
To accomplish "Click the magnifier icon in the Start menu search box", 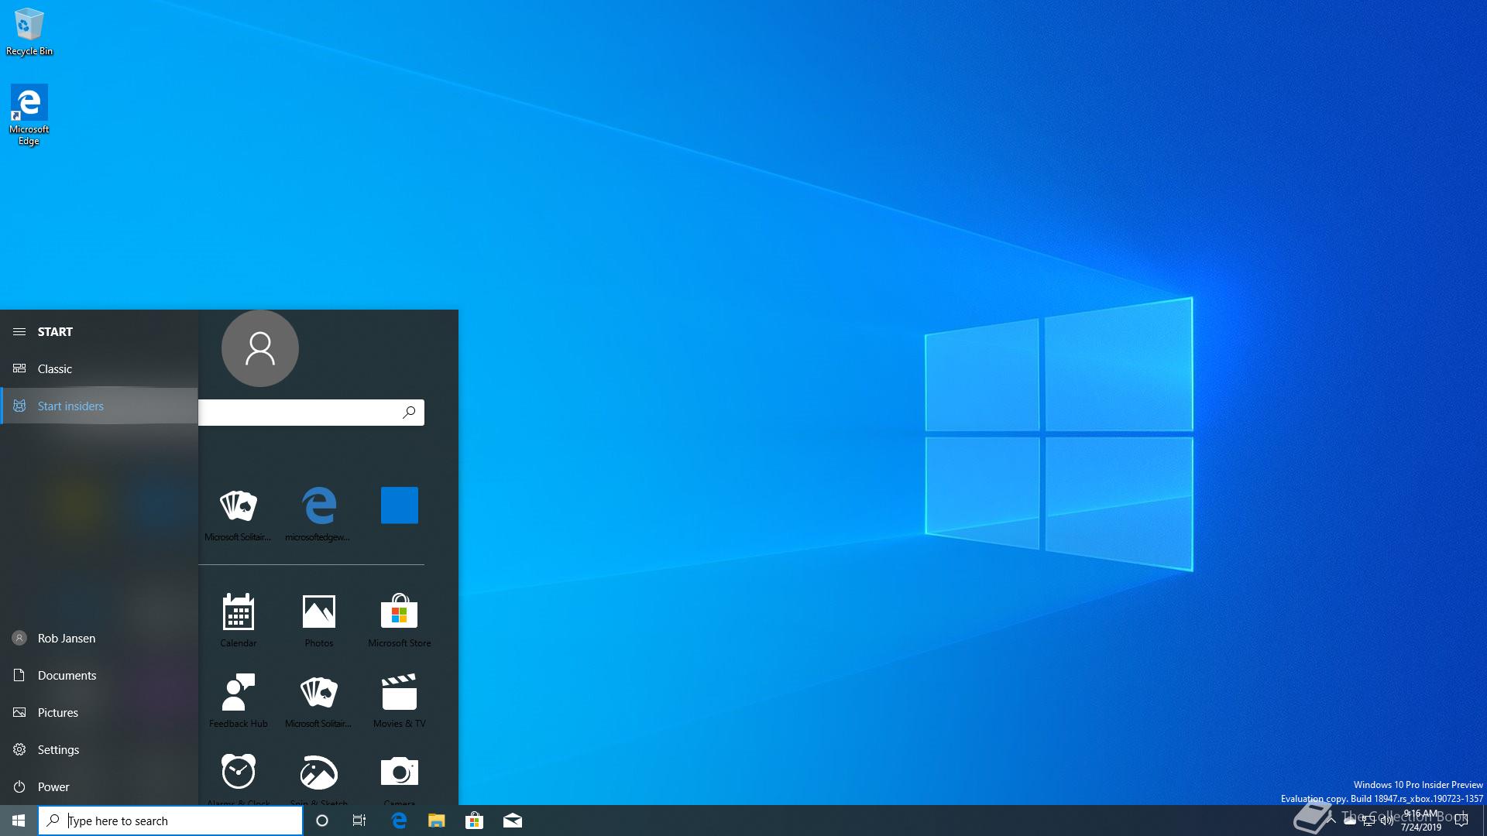I will pos(409,413).
